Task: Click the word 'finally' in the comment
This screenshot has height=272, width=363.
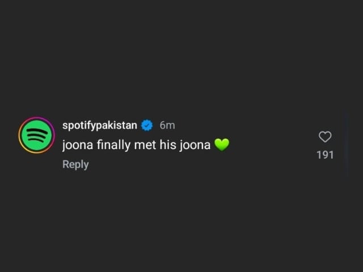Action: tap(113, 145)
